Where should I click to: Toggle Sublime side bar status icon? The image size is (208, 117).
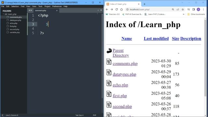(3, 115)
